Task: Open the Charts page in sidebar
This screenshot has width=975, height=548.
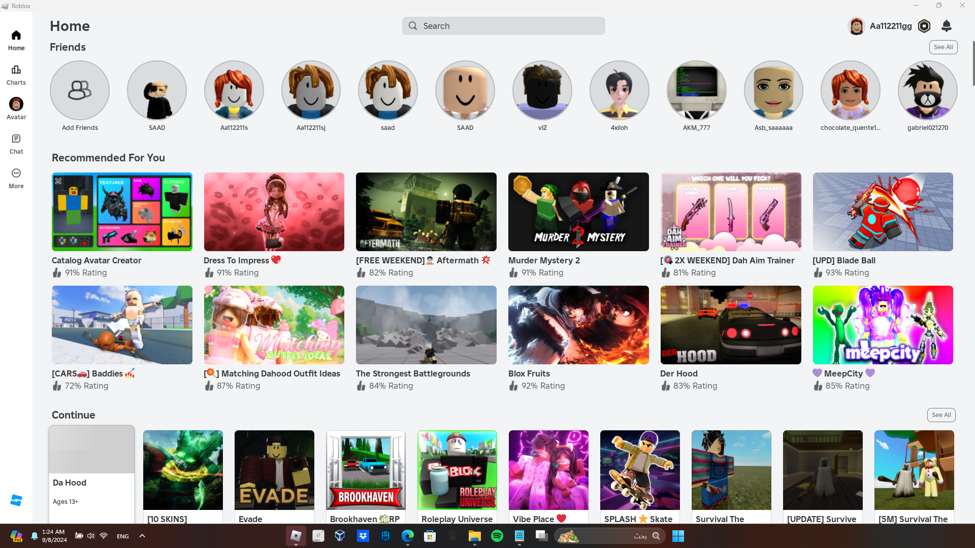Action: [x=16, y=75]
